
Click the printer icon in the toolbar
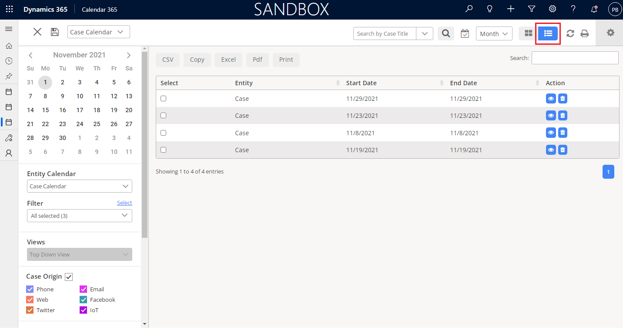(x=585, y=33)
